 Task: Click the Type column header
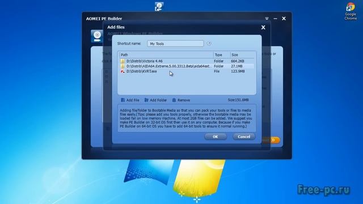pos(222,55)
